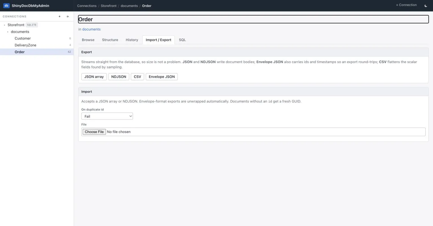Click the CONNECTIONS sidebar heading
433x226 pixels.
click(15, 17)
